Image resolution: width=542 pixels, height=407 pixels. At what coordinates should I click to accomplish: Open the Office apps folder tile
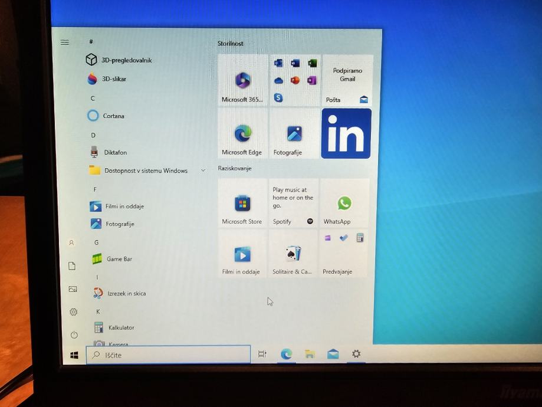click(295, 80)
